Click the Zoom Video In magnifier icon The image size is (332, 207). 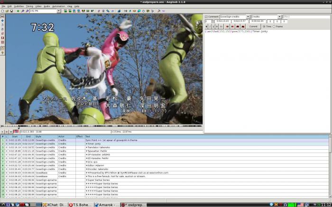(23, 11)
